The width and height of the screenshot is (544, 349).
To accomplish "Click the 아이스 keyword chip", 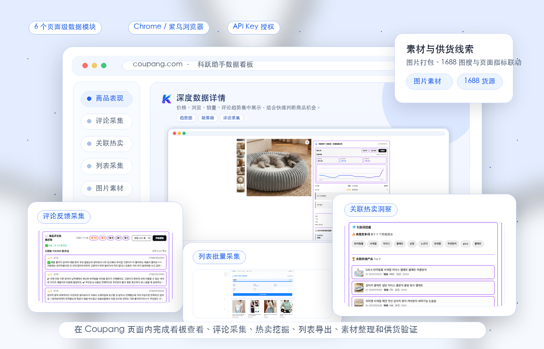I will point(386,244).
